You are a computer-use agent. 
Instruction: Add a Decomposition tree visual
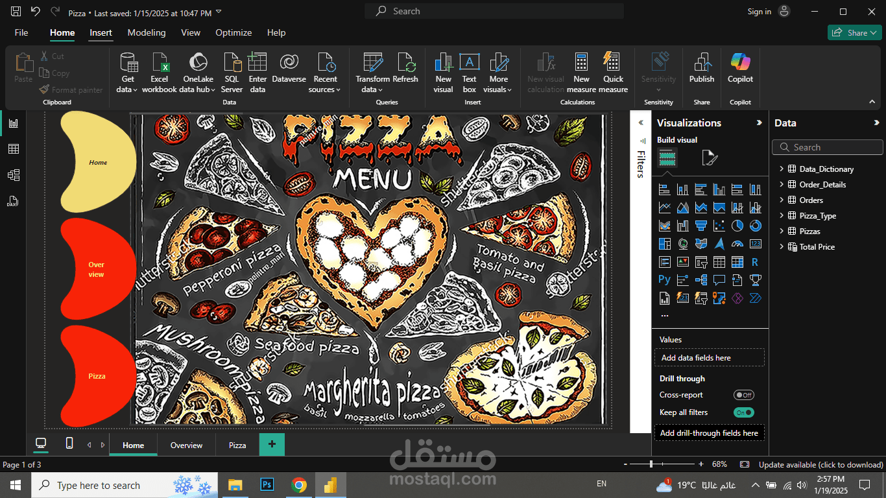point(700,280)
